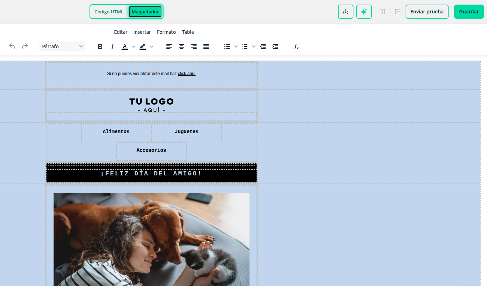The height and width of the screenshot is (286, 487).
Task: Select the Maquetador editor mode
Action: click(x=145, y=12)
